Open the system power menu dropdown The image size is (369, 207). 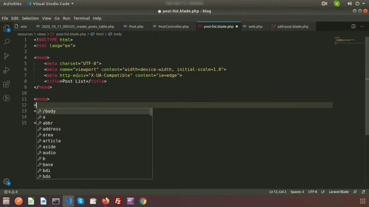360,3
